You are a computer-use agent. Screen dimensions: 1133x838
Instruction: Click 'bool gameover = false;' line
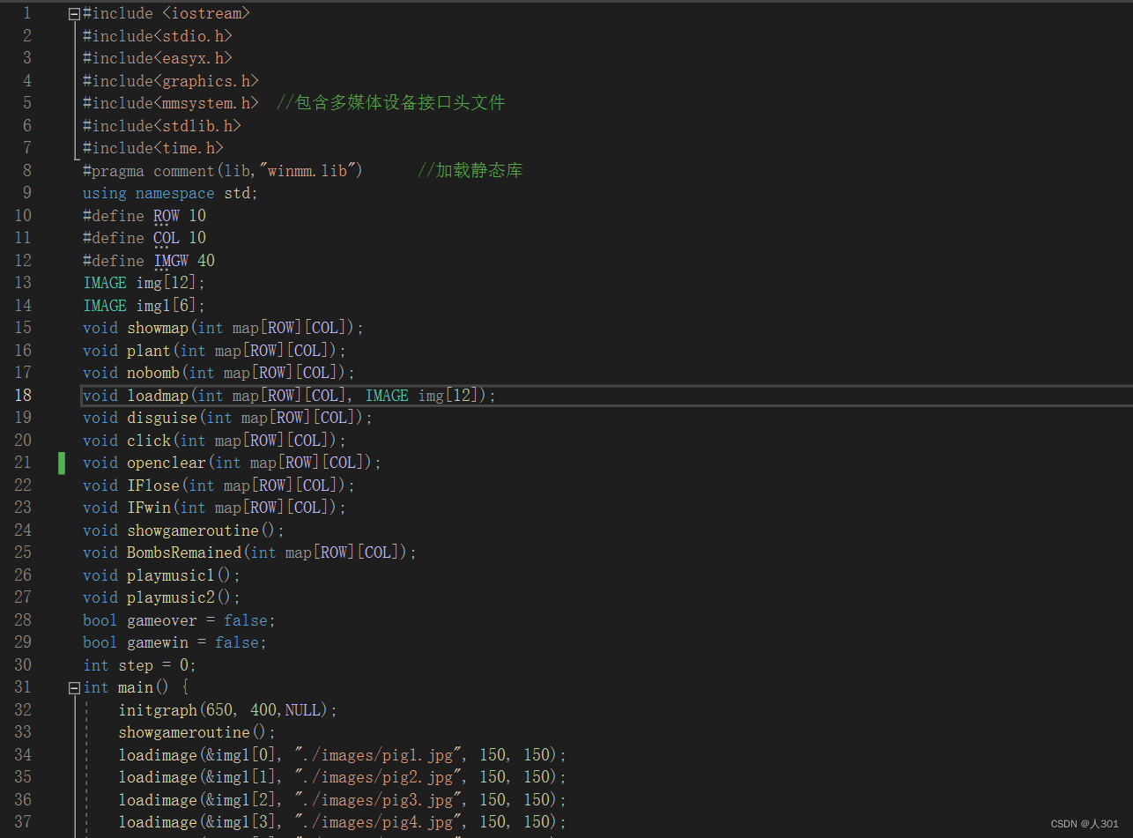(x=180, y=620)
